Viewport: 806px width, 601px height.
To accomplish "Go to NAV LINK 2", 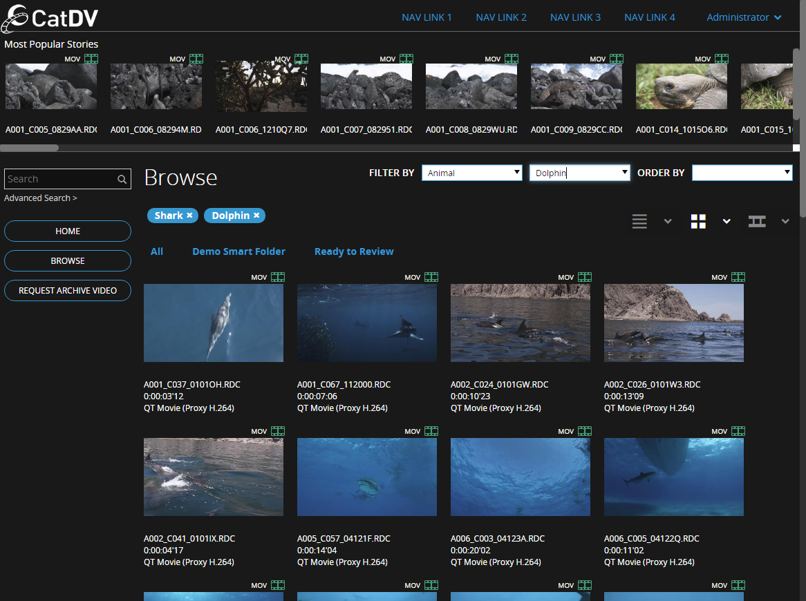I will click(x=501, y=17).
